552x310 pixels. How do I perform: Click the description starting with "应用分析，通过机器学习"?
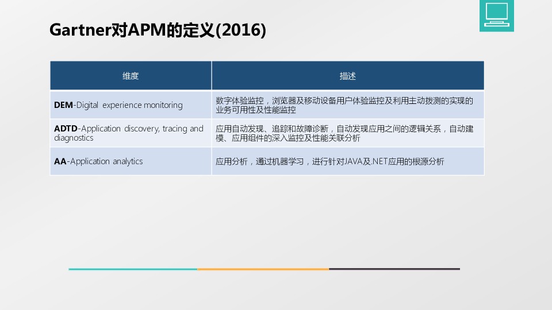point(348,161)
